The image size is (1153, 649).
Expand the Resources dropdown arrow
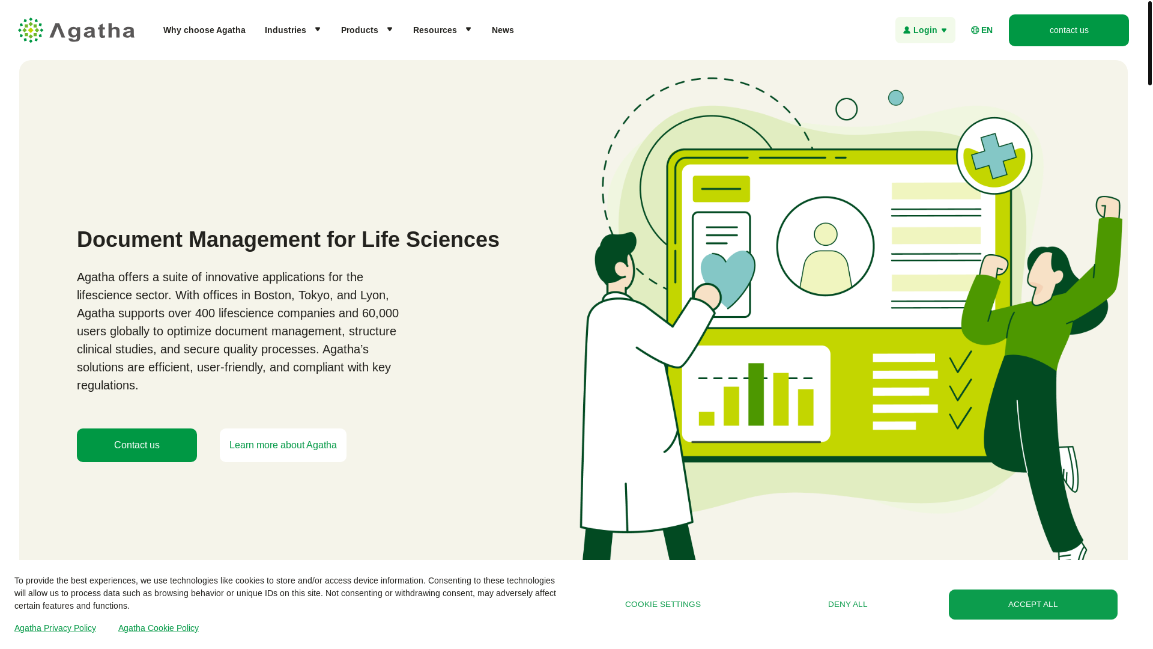[468, 29]
